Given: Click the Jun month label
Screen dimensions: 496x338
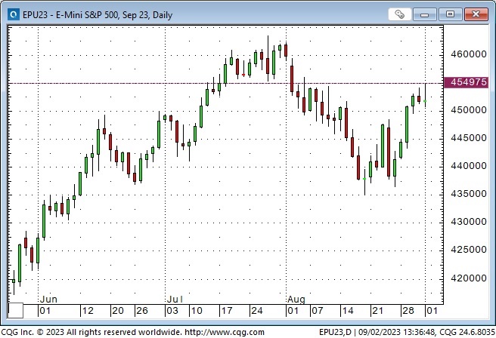Looking at the screenshot, I should point(48,300).
